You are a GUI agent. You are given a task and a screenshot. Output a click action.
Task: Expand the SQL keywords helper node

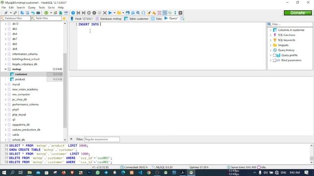pos(270,40)
